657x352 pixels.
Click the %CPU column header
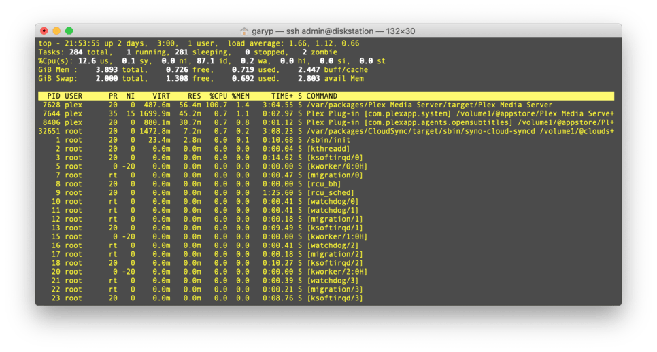(218, 96)
